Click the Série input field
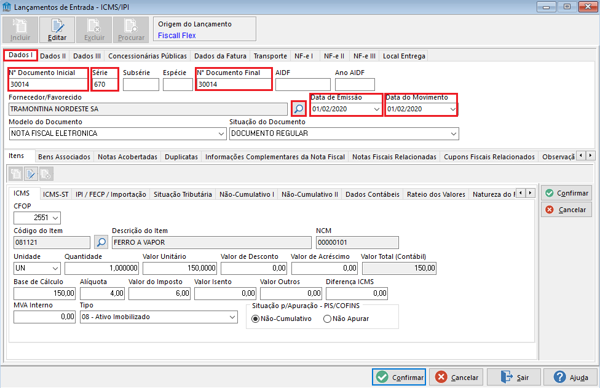This screenshot has height=388, width=600. (x=105, y=84)
